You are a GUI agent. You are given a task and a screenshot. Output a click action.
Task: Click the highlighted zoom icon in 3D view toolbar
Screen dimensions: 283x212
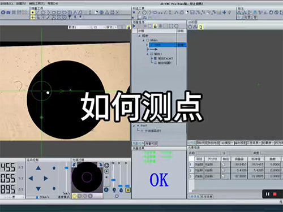point(200,27)
